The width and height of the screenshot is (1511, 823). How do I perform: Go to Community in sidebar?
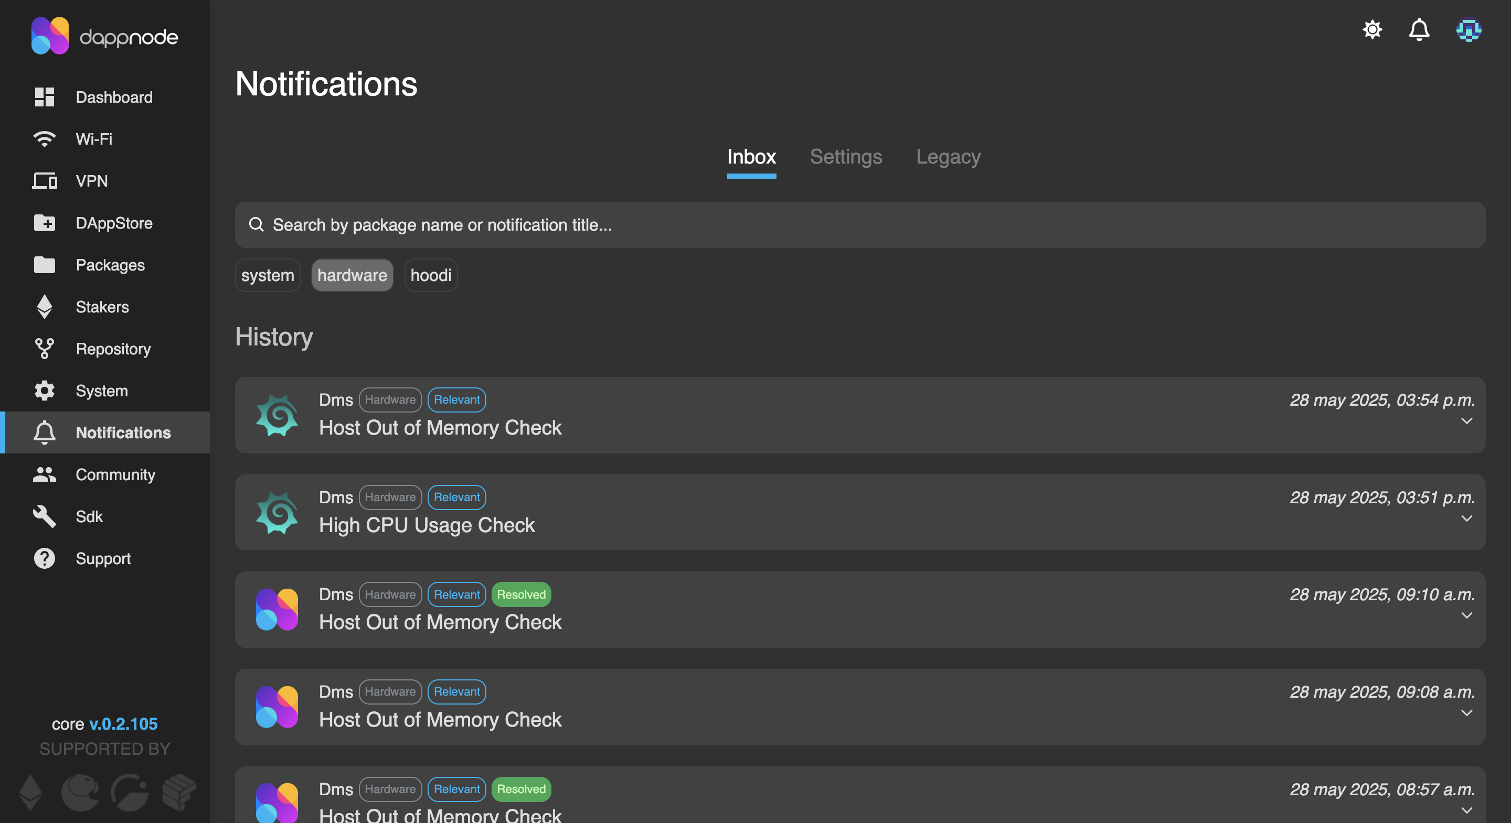coord(115,474)
